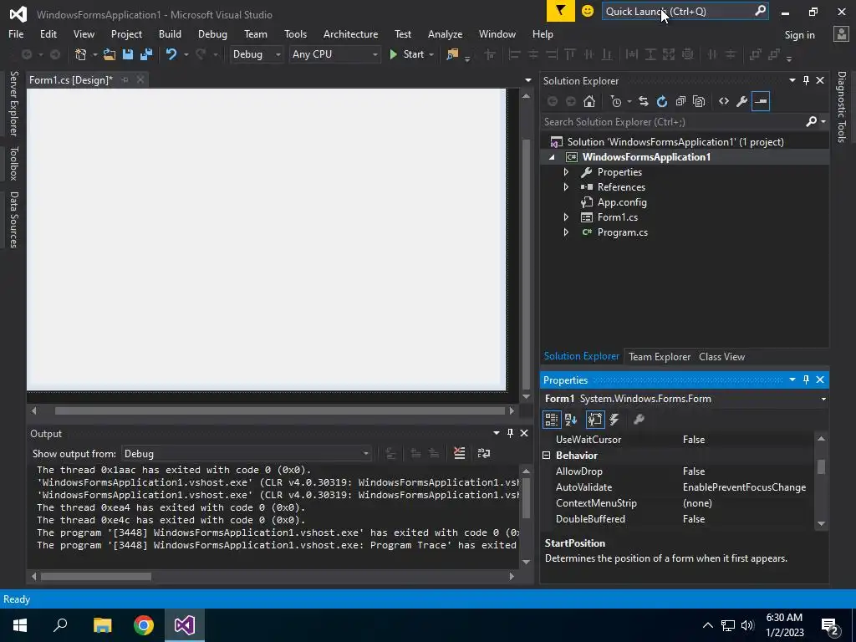The width and height of the screenshot is (856, 642).
Task: Open the Solution Configurations Debug dropdown
Action: coord(256,54)
